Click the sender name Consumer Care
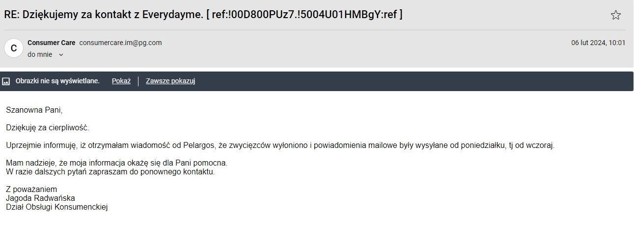 [52, 43]
